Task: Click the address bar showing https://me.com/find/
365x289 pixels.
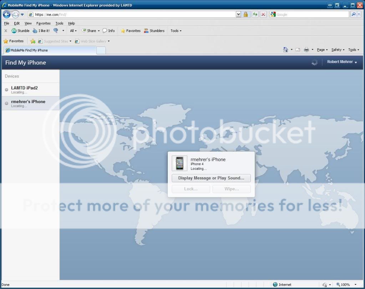Action: pyautogui.click(x=132, y=14)
